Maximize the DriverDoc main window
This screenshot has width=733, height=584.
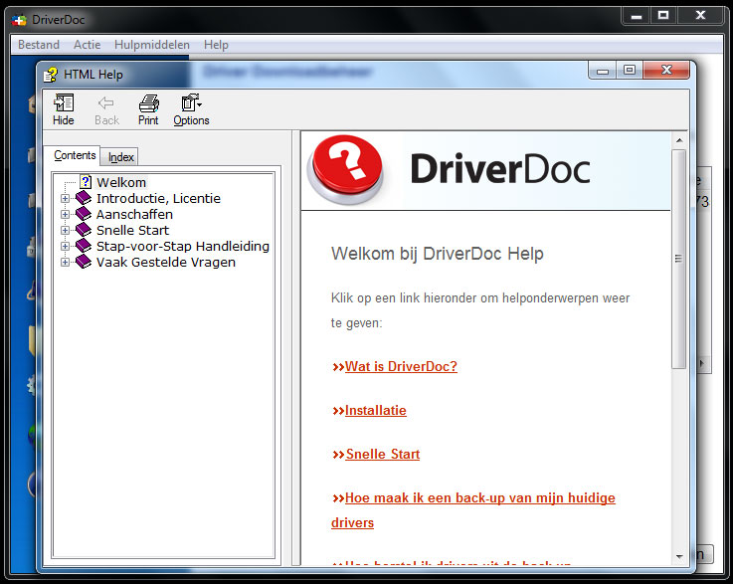663,16
